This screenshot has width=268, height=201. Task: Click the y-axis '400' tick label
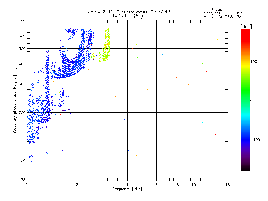click(22, 64)
